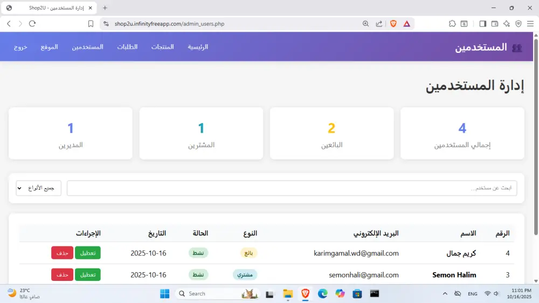Image resolution: width=539 pixels, height=303 pixels.
Task: Go to الرئيسية nav link
Action: click(x=198, y=47)
